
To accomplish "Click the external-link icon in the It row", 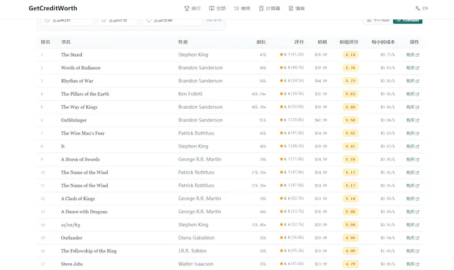I will 417,146.
